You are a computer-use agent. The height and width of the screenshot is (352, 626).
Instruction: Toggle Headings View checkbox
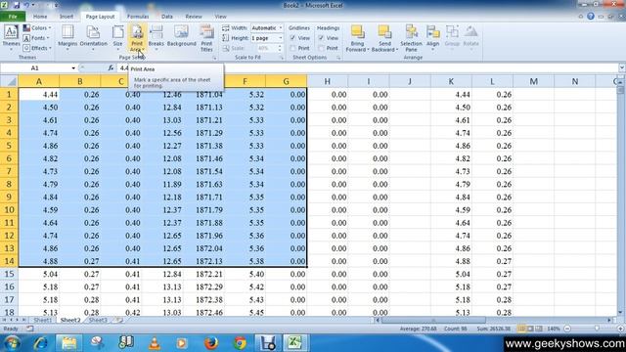pos(322,38)
